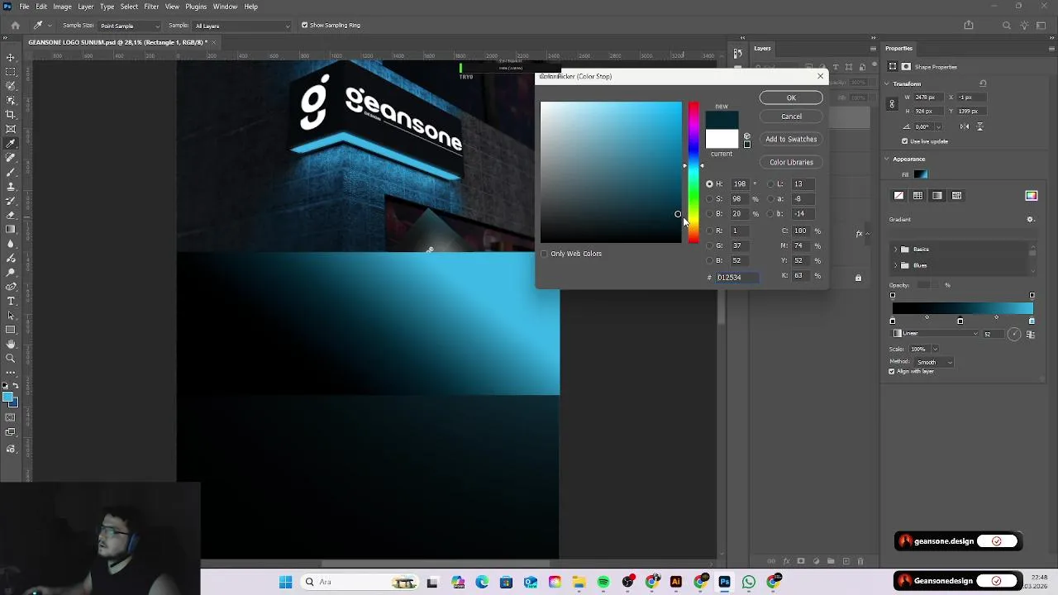Open the Scale percentage dropdown

[x=936, y=349]
